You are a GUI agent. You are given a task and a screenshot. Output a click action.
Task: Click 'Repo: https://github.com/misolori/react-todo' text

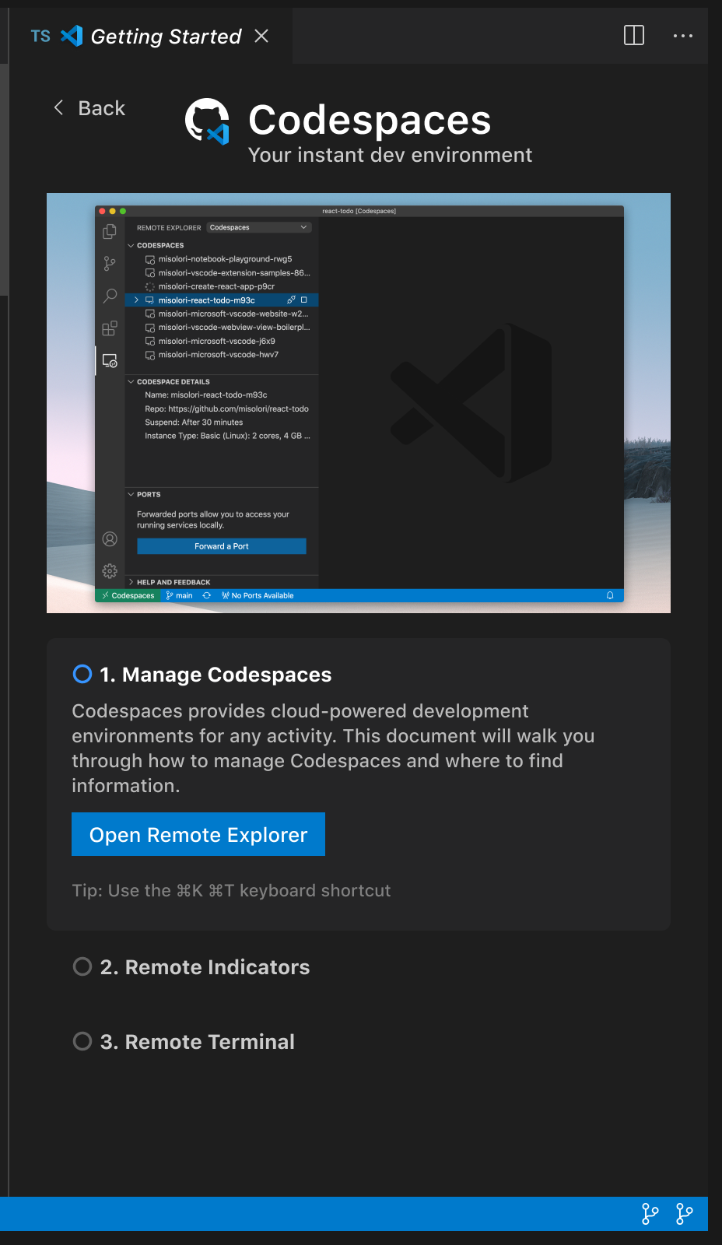click(226, 409)
